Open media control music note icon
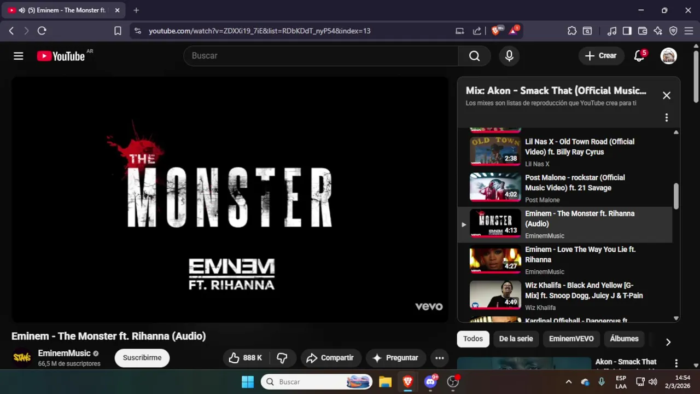 pos(612,31)
